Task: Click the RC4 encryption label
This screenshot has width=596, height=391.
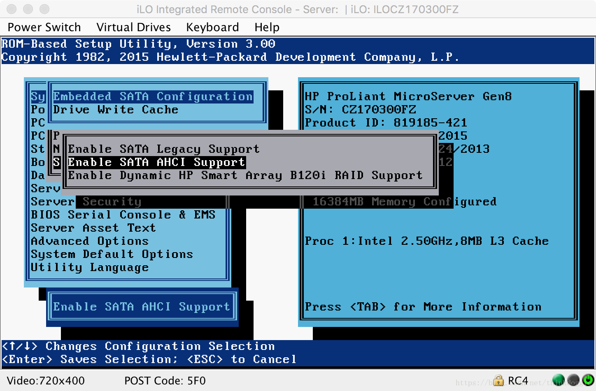Action: coord(518,380)
